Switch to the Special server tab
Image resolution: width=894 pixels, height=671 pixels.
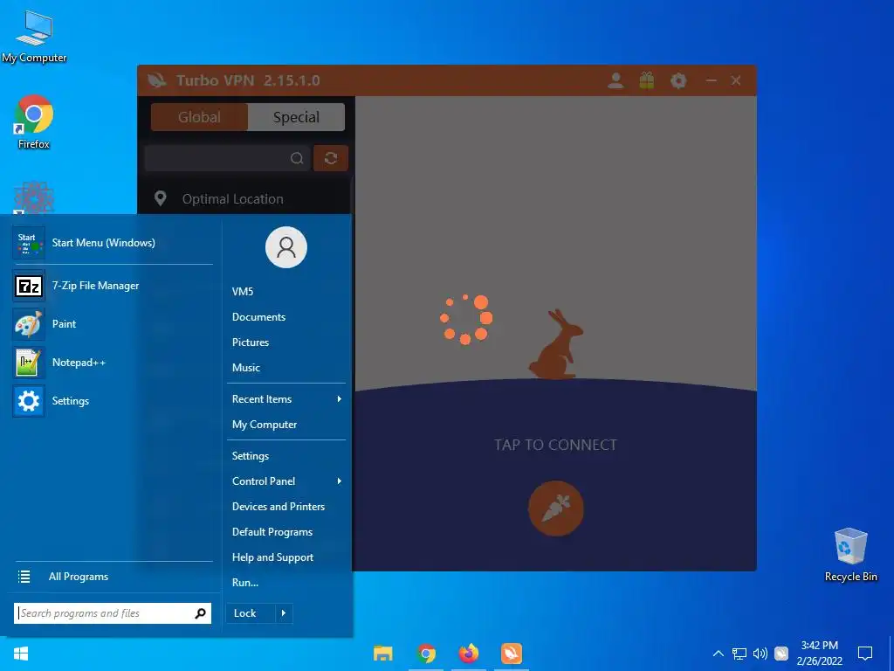(x=296, y=117)
